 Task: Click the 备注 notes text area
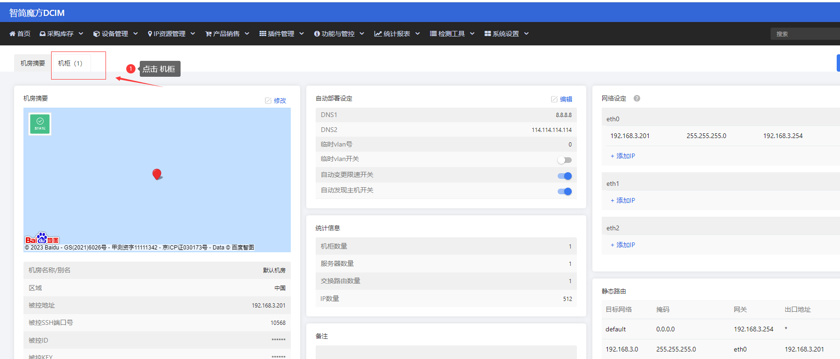click(446, 352)
